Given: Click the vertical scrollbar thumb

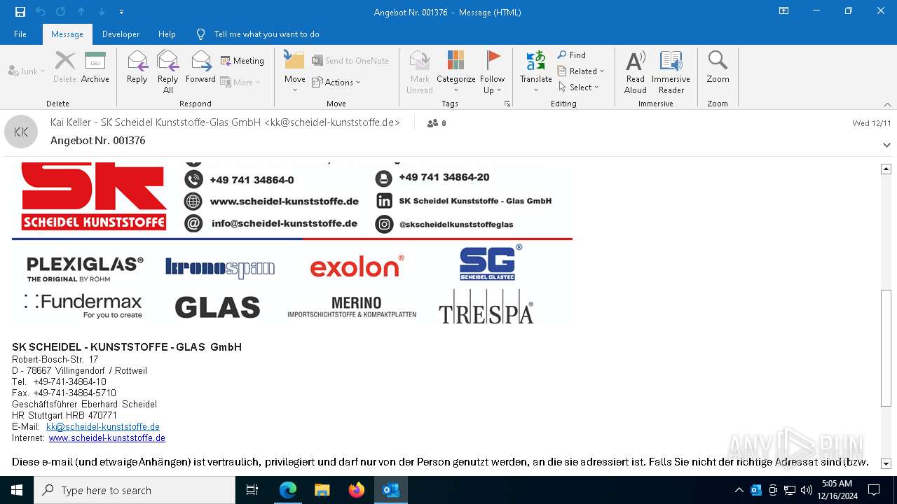Looking at the screenshot, I should click(886, 348).
